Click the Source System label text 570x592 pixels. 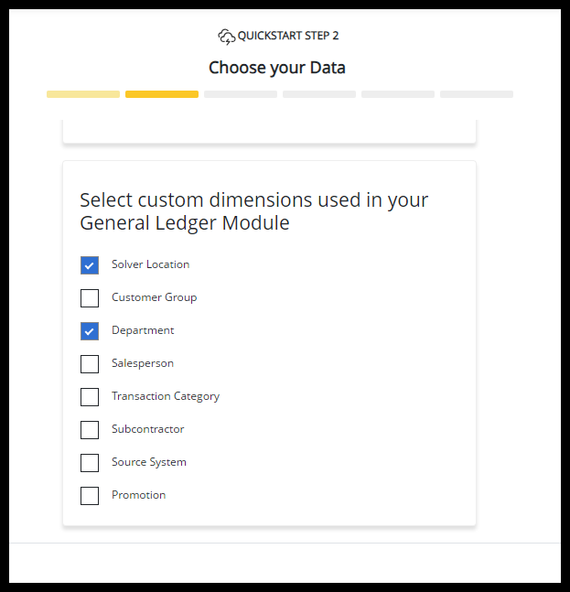click(149, 462)
